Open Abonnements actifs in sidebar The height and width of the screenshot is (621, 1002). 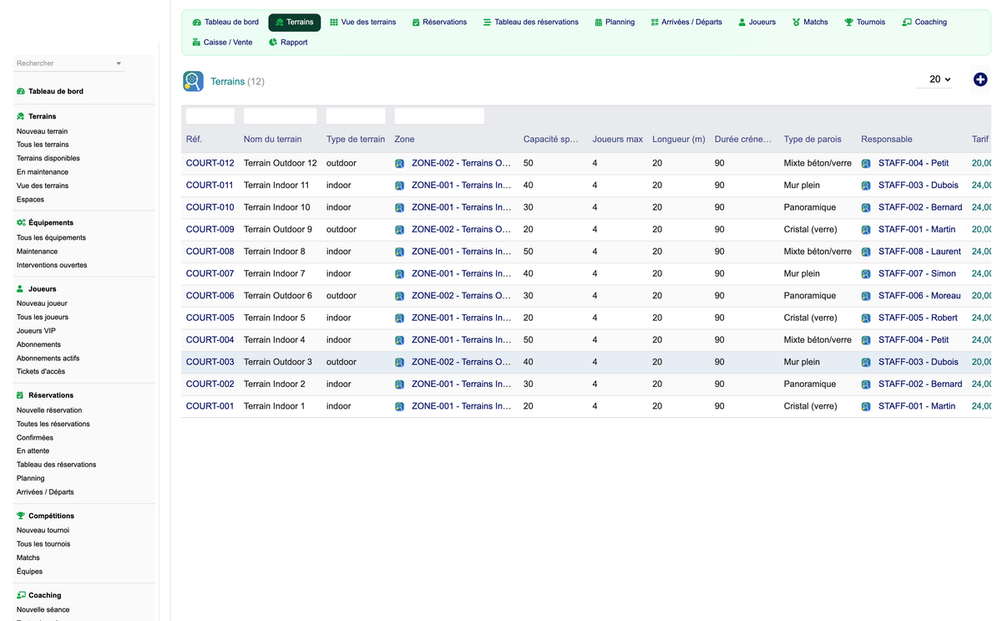pos(48,359)
